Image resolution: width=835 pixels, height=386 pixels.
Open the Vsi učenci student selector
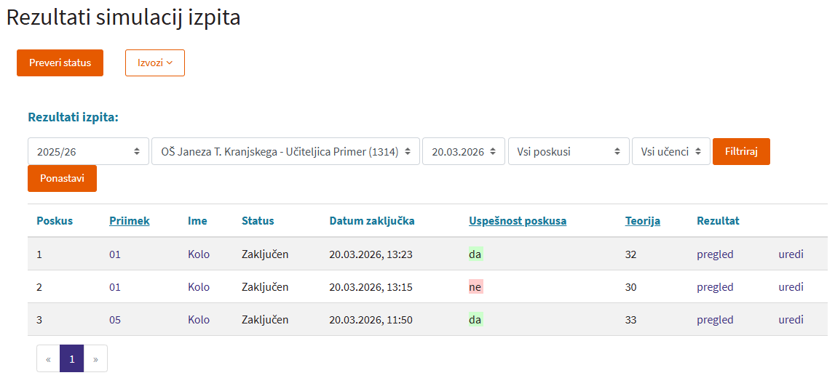pyautogui.click(x=670, y=152)
